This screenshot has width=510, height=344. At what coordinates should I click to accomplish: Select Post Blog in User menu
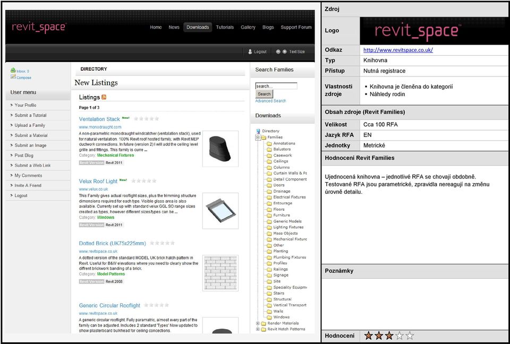click(38, 156)
